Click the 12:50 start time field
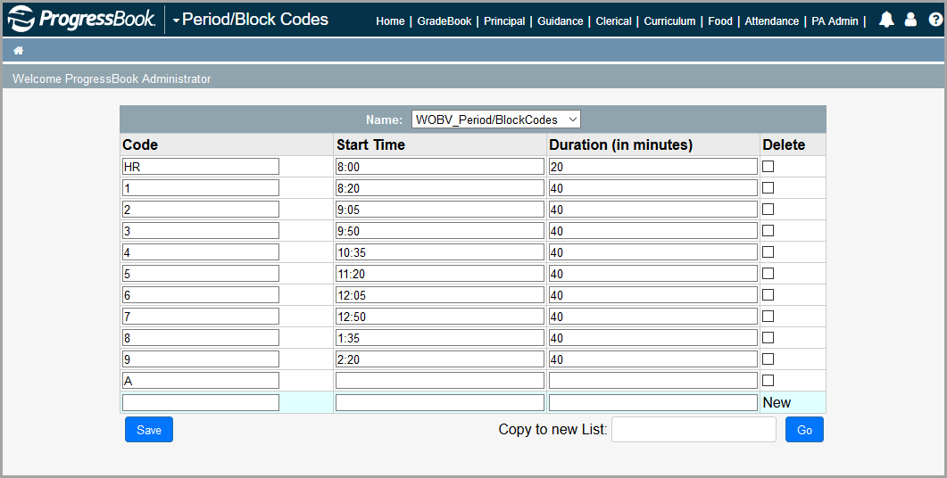 (440, 317)
